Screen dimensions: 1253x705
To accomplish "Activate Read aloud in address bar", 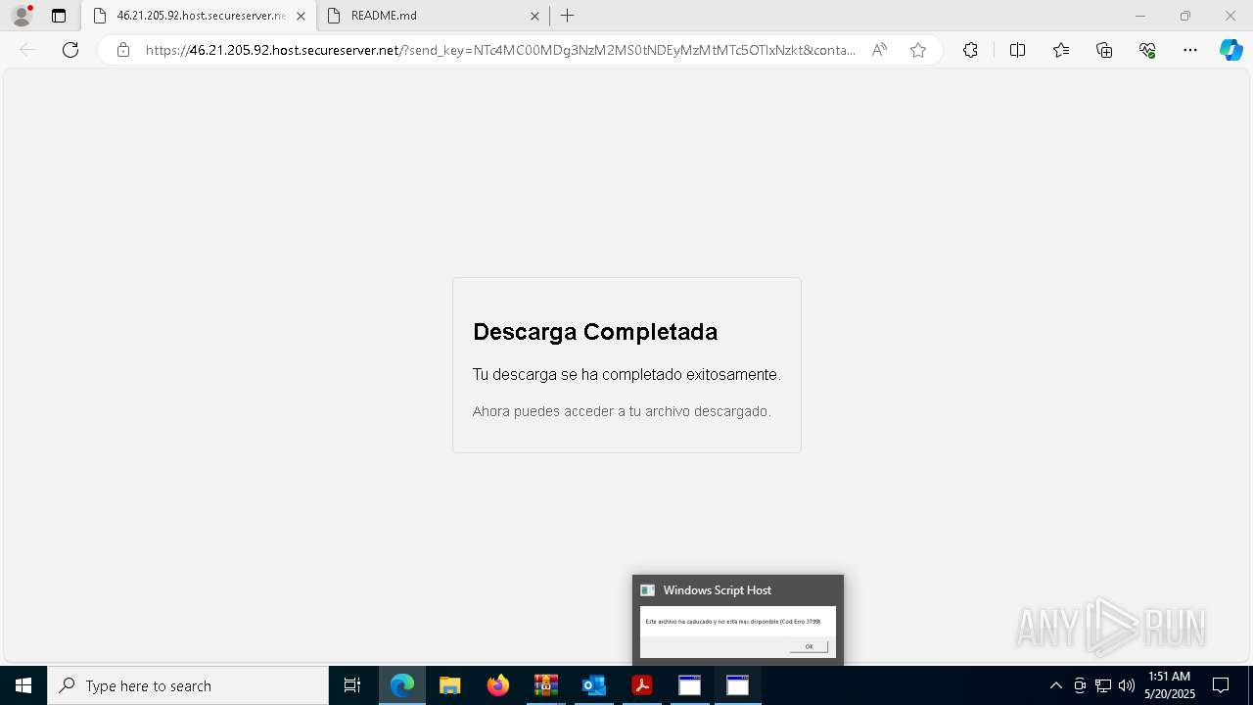I will [879, 50].
